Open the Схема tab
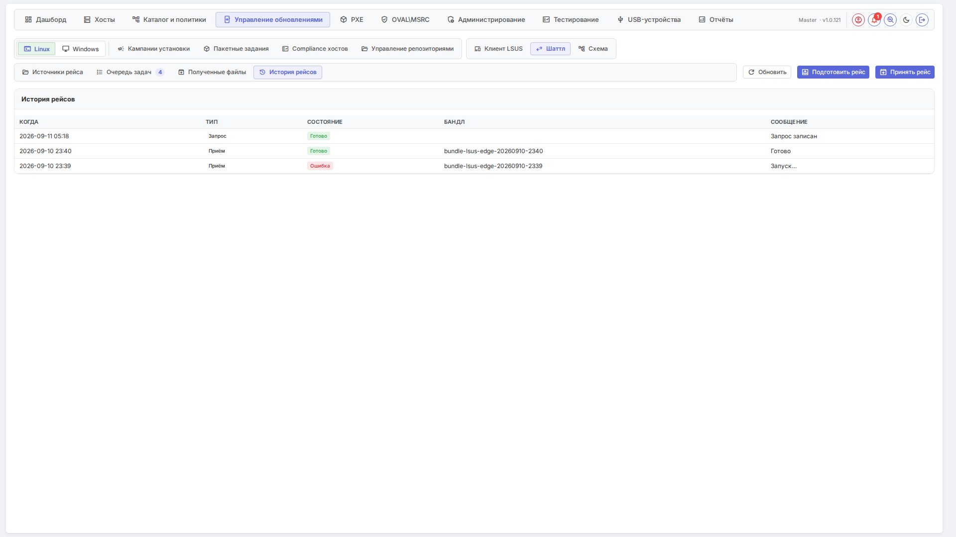Viewport: 956px width, 537px height. point(593,49)
